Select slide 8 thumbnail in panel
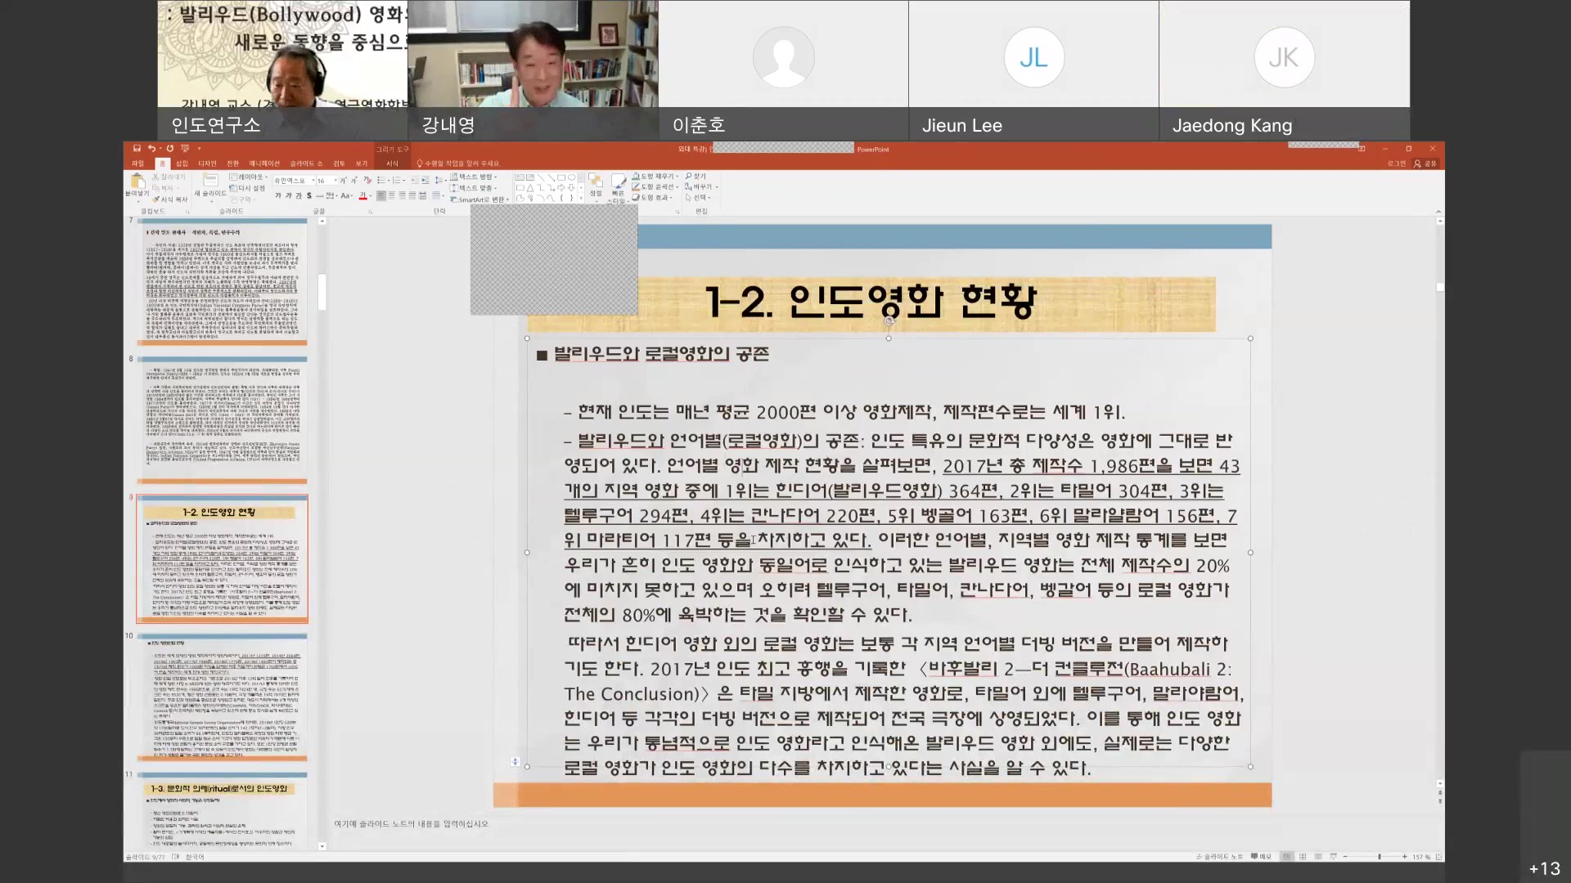The width and height of the screenshot is (1571, 883). [x=223, y=420]
